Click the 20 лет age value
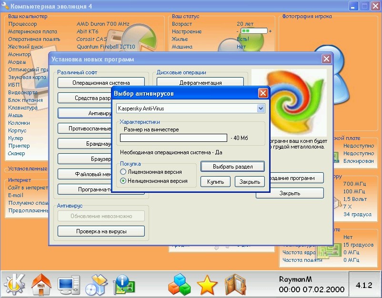 (x=245, y=24)
